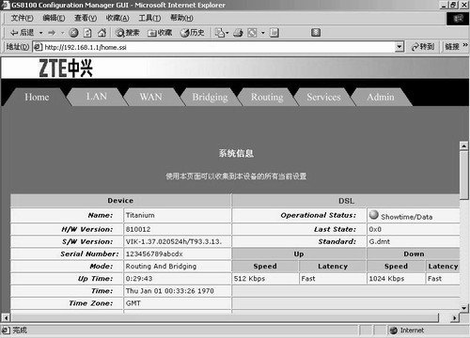Expand the Links (链接) toolbar chevron
470x338 pixels.
point(465,45)
